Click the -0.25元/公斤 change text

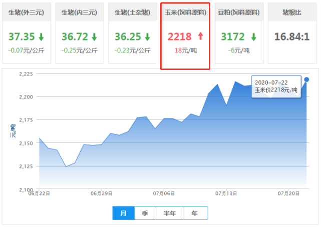pyautogui.click(x=80, y=50)
